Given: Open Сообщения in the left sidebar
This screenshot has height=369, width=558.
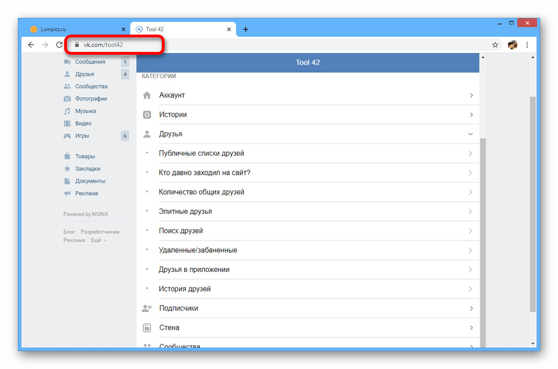Looking at the screenshot, I should click(90, 61).
